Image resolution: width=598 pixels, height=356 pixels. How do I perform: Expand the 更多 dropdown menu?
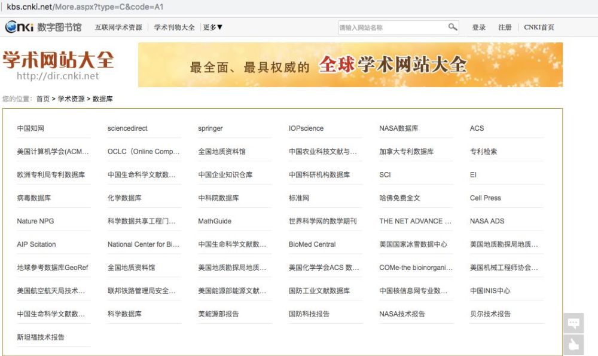pos(212,27)
